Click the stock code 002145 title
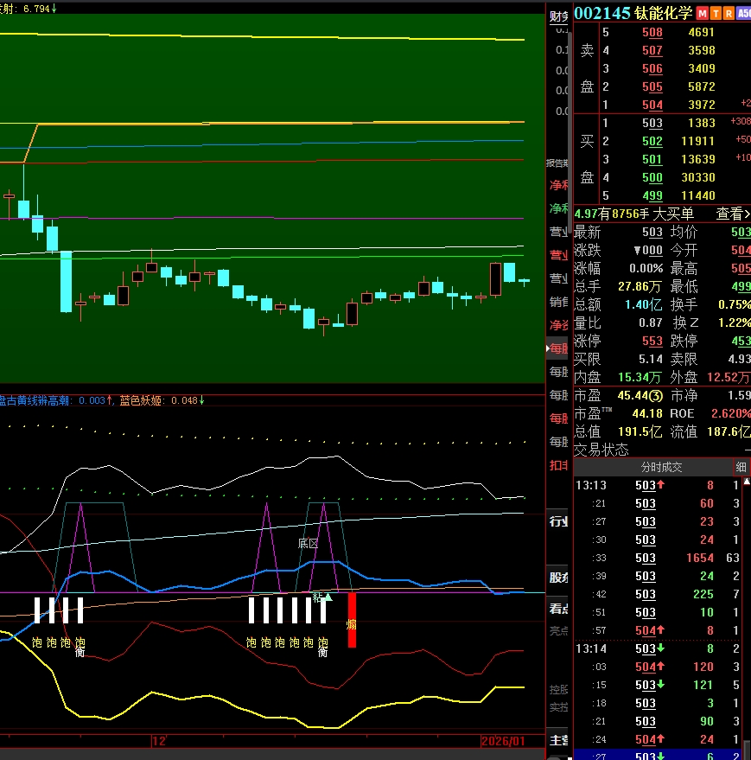Image resolution: width=751 pixels, height=760 pixels. [602, 13]
